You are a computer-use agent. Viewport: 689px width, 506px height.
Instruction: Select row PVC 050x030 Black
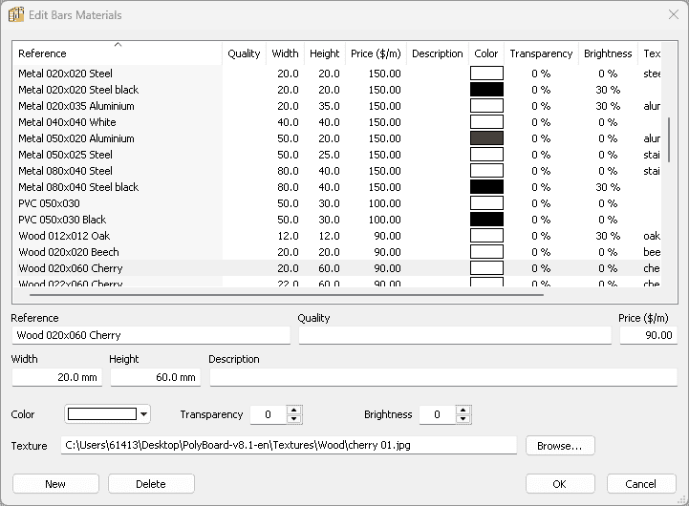point(338,220)
